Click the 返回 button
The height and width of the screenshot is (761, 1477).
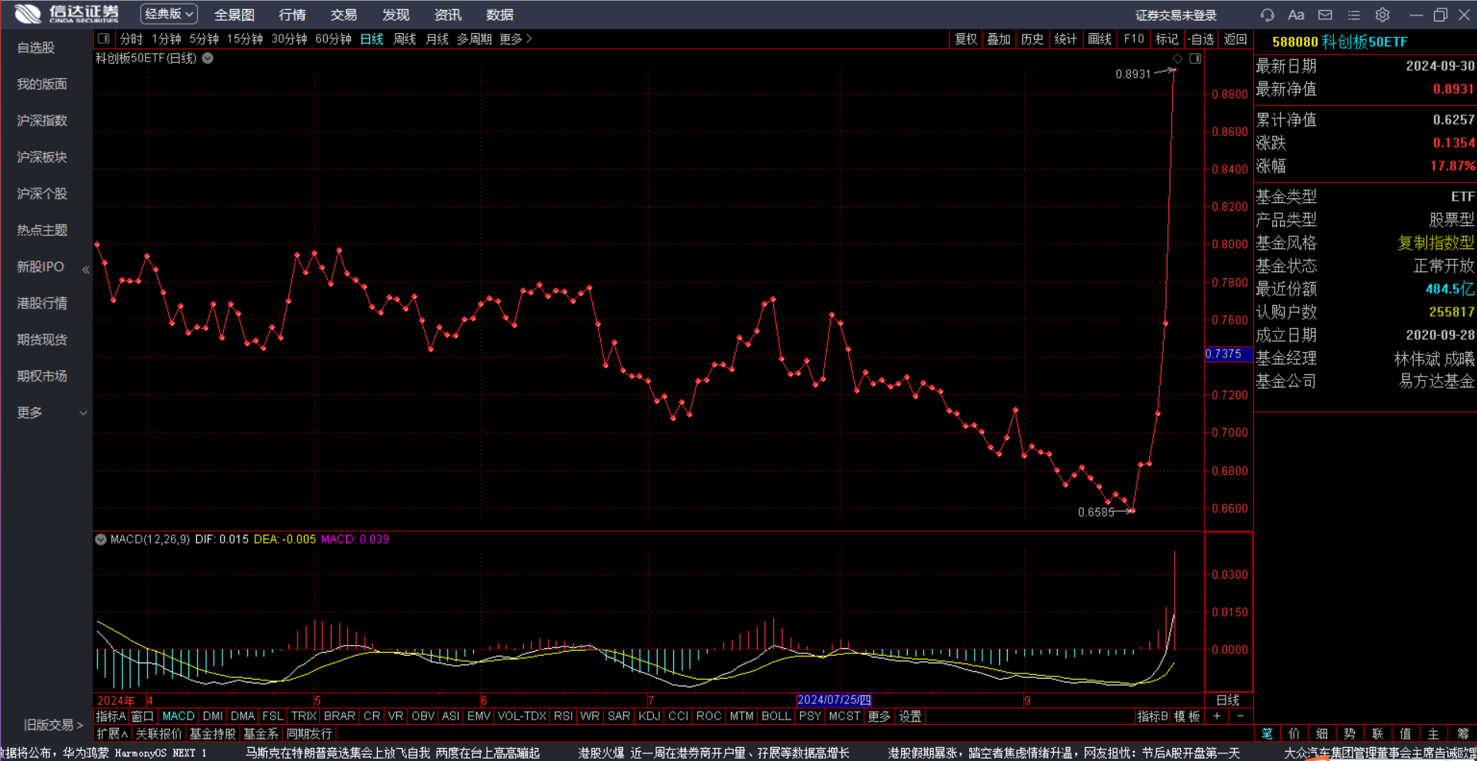tap(1235, 38)
